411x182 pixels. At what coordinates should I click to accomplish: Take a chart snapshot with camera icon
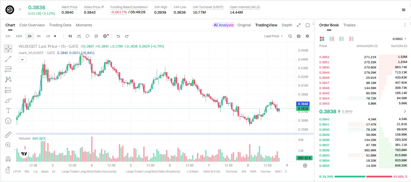(x=299, y=36)
